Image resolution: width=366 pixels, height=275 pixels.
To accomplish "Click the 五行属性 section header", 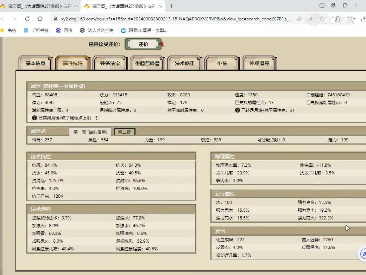I will click(x=289, y=194).
